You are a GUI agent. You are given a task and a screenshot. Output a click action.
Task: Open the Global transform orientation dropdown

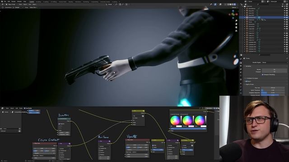point(110,4)
